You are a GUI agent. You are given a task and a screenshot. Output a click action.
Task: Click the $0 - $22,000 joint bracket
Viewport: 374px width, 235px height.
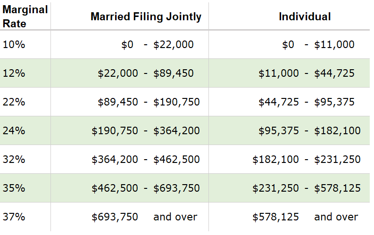(x=157, y=45)
